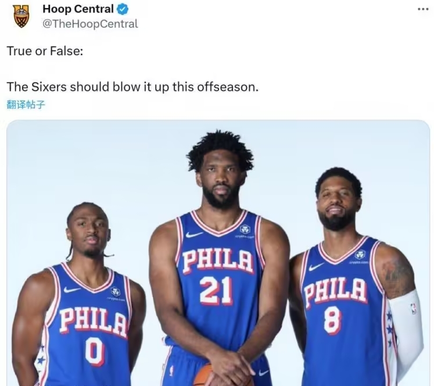Open the three-dot more options menu
The image size is (434, 386).
coord(423,9)
